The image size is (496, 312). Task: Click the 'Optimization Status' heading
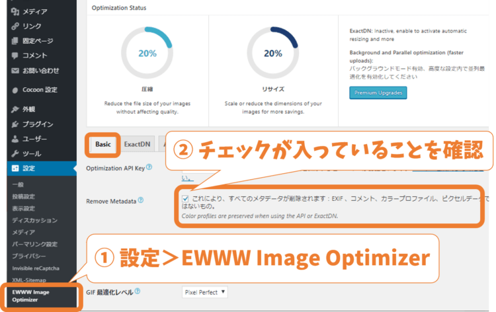(x=119, y=8)
